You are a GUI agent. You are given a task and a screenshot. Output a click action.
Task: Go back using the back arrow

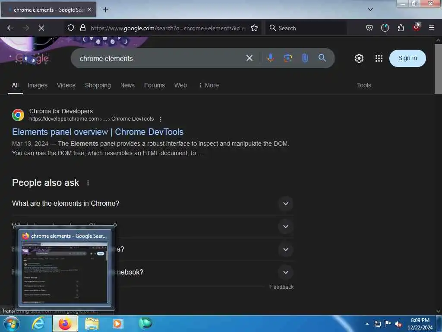(x=10, y=28)
